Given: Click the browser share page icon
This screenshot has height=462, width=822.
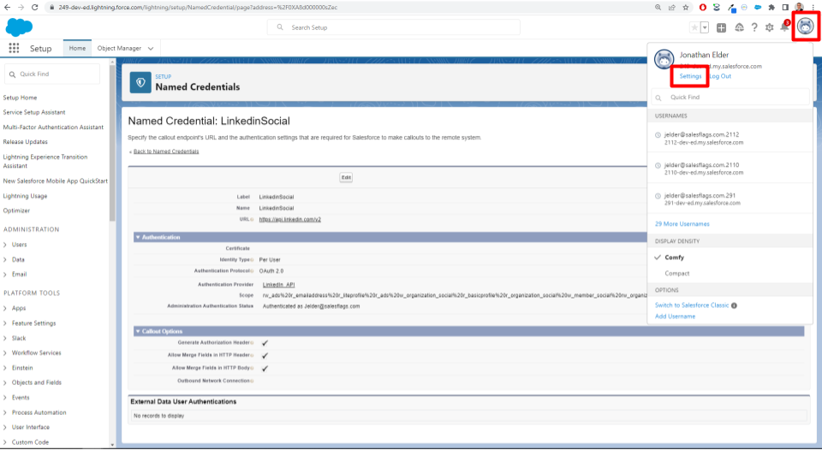Looking at the screenshot, I should tap(672, 8).
